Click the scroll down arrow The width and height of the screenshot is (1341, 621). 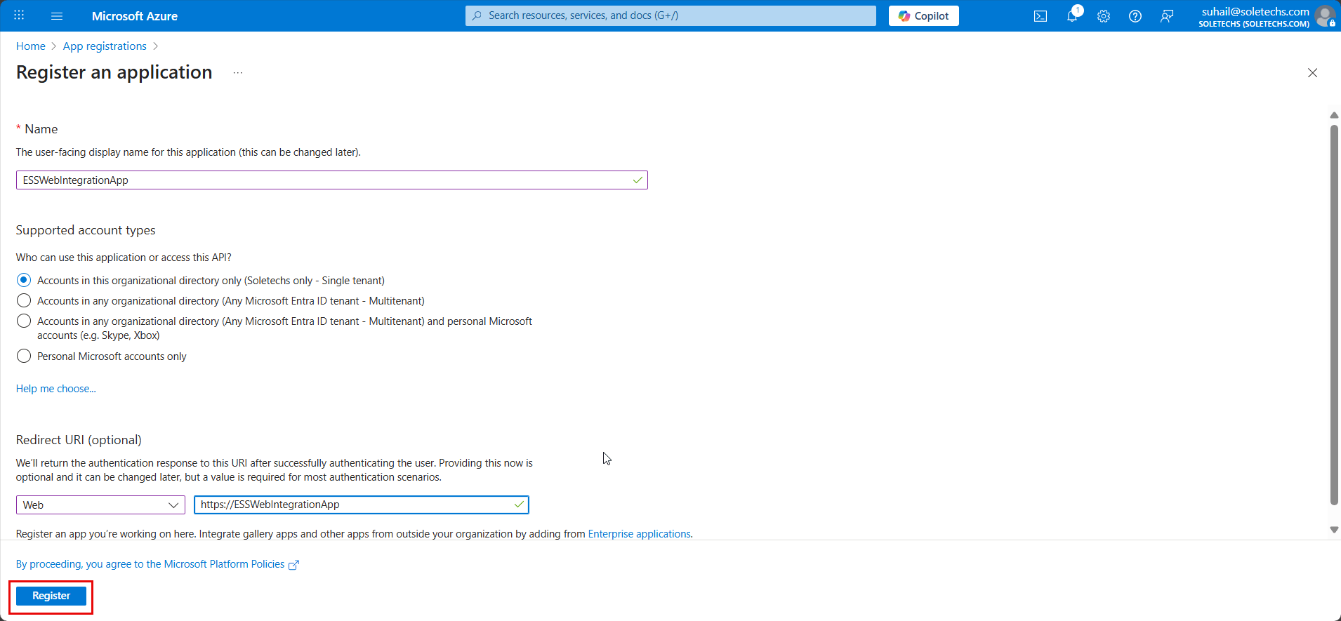coord(1334,530)
